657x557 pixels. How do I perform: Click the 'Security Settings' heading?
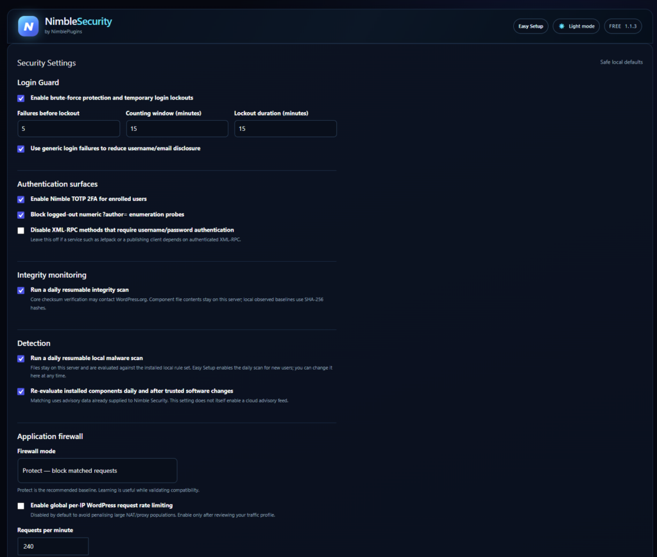point(46,63)
